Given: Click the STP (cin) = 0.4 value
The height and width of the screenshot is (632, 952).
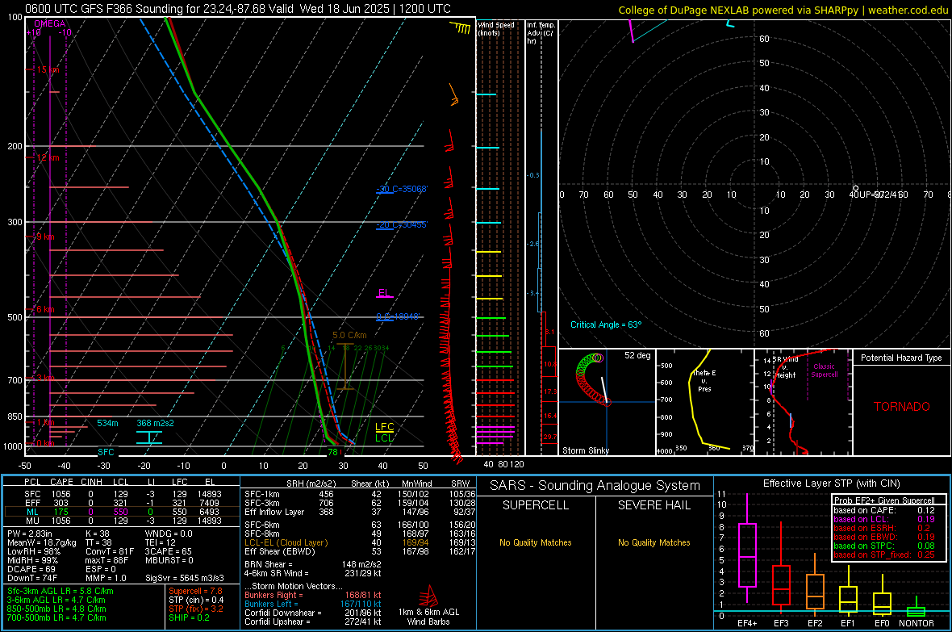Looking at the screenshot, I should coord(196,600).
